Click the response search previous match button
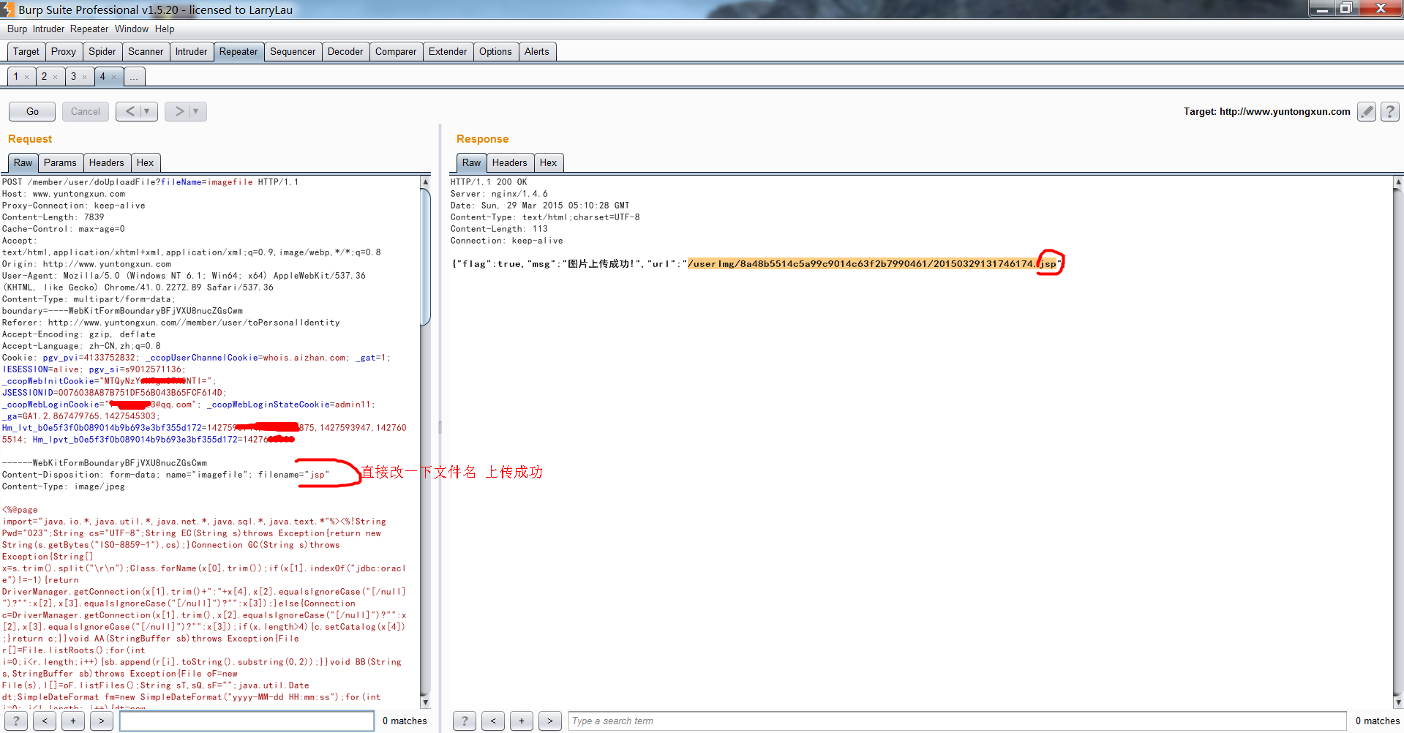 (x=493, y=721)
